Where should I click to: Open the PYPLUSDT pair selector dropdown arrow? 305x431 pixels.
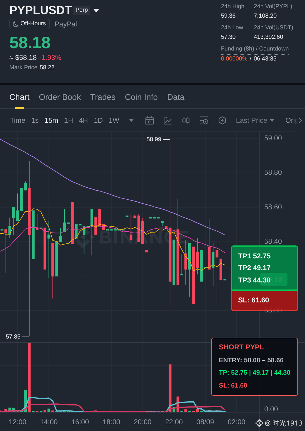96,11
